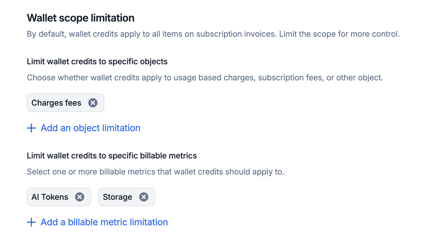
Task: Remove the AI Tokens chip via its X icon
Action: click(80, 197)
